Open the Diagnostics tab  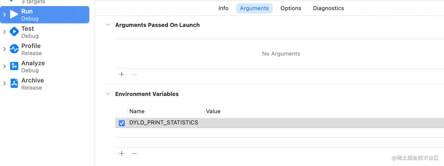click(328, 8)
